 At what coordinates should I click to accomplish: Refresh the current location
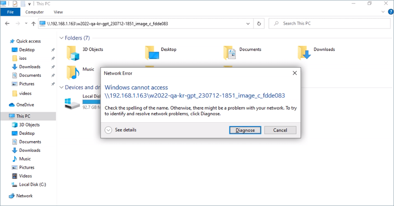[259, 24]
